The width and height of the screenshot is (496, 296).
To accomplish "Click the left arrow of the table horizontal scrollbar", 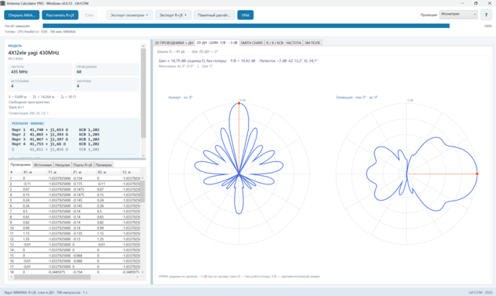I will point(12,277).
